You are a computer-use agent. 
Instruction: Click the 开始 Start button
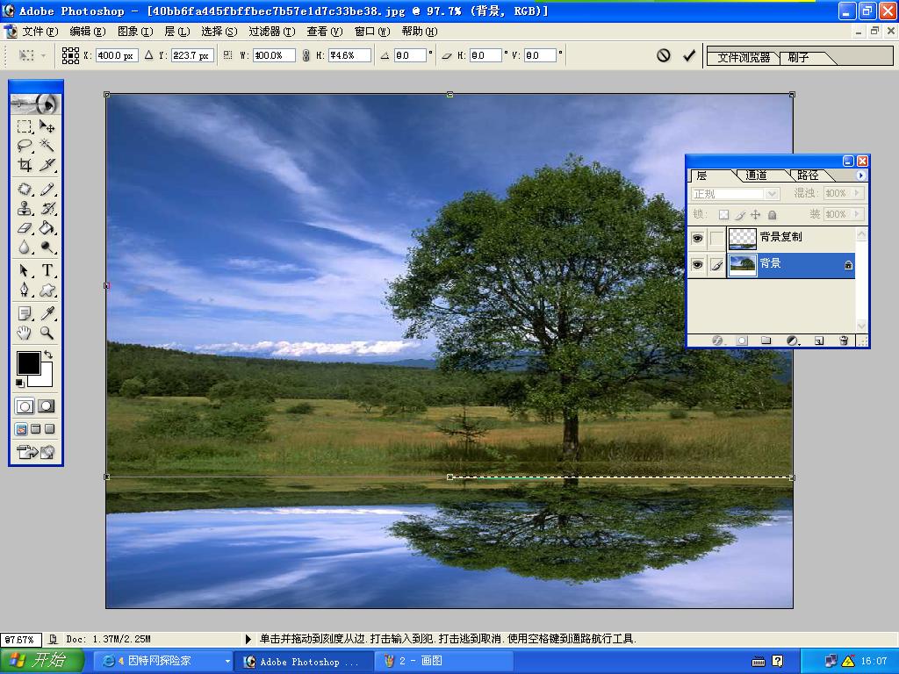pos(42,661)
